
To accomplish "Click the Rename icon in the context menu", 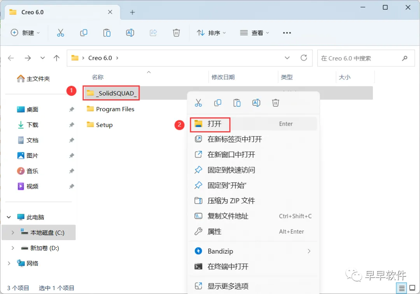I will tap(256, 103).
